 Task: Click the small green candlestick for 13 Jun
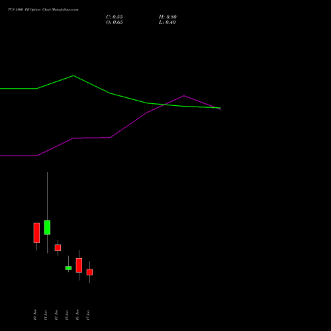pos(68,268)
